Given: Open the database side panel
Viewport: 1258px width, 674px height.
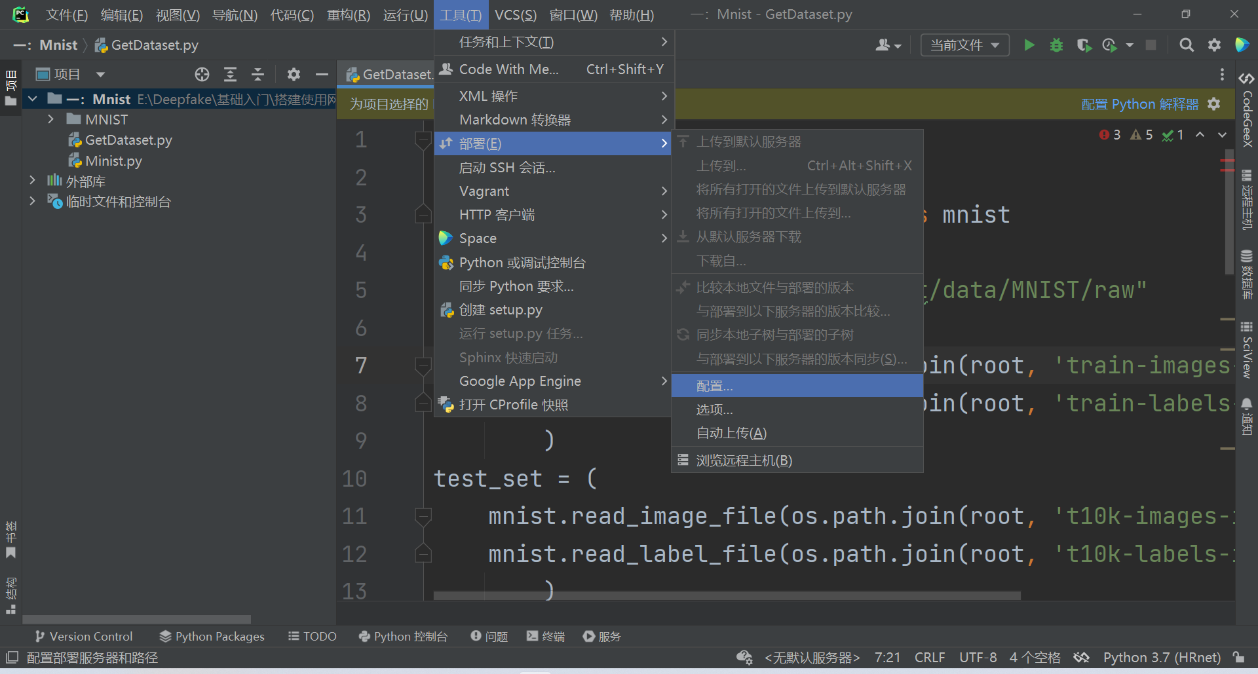Looking at the screenshot, I should point(1246,274).
